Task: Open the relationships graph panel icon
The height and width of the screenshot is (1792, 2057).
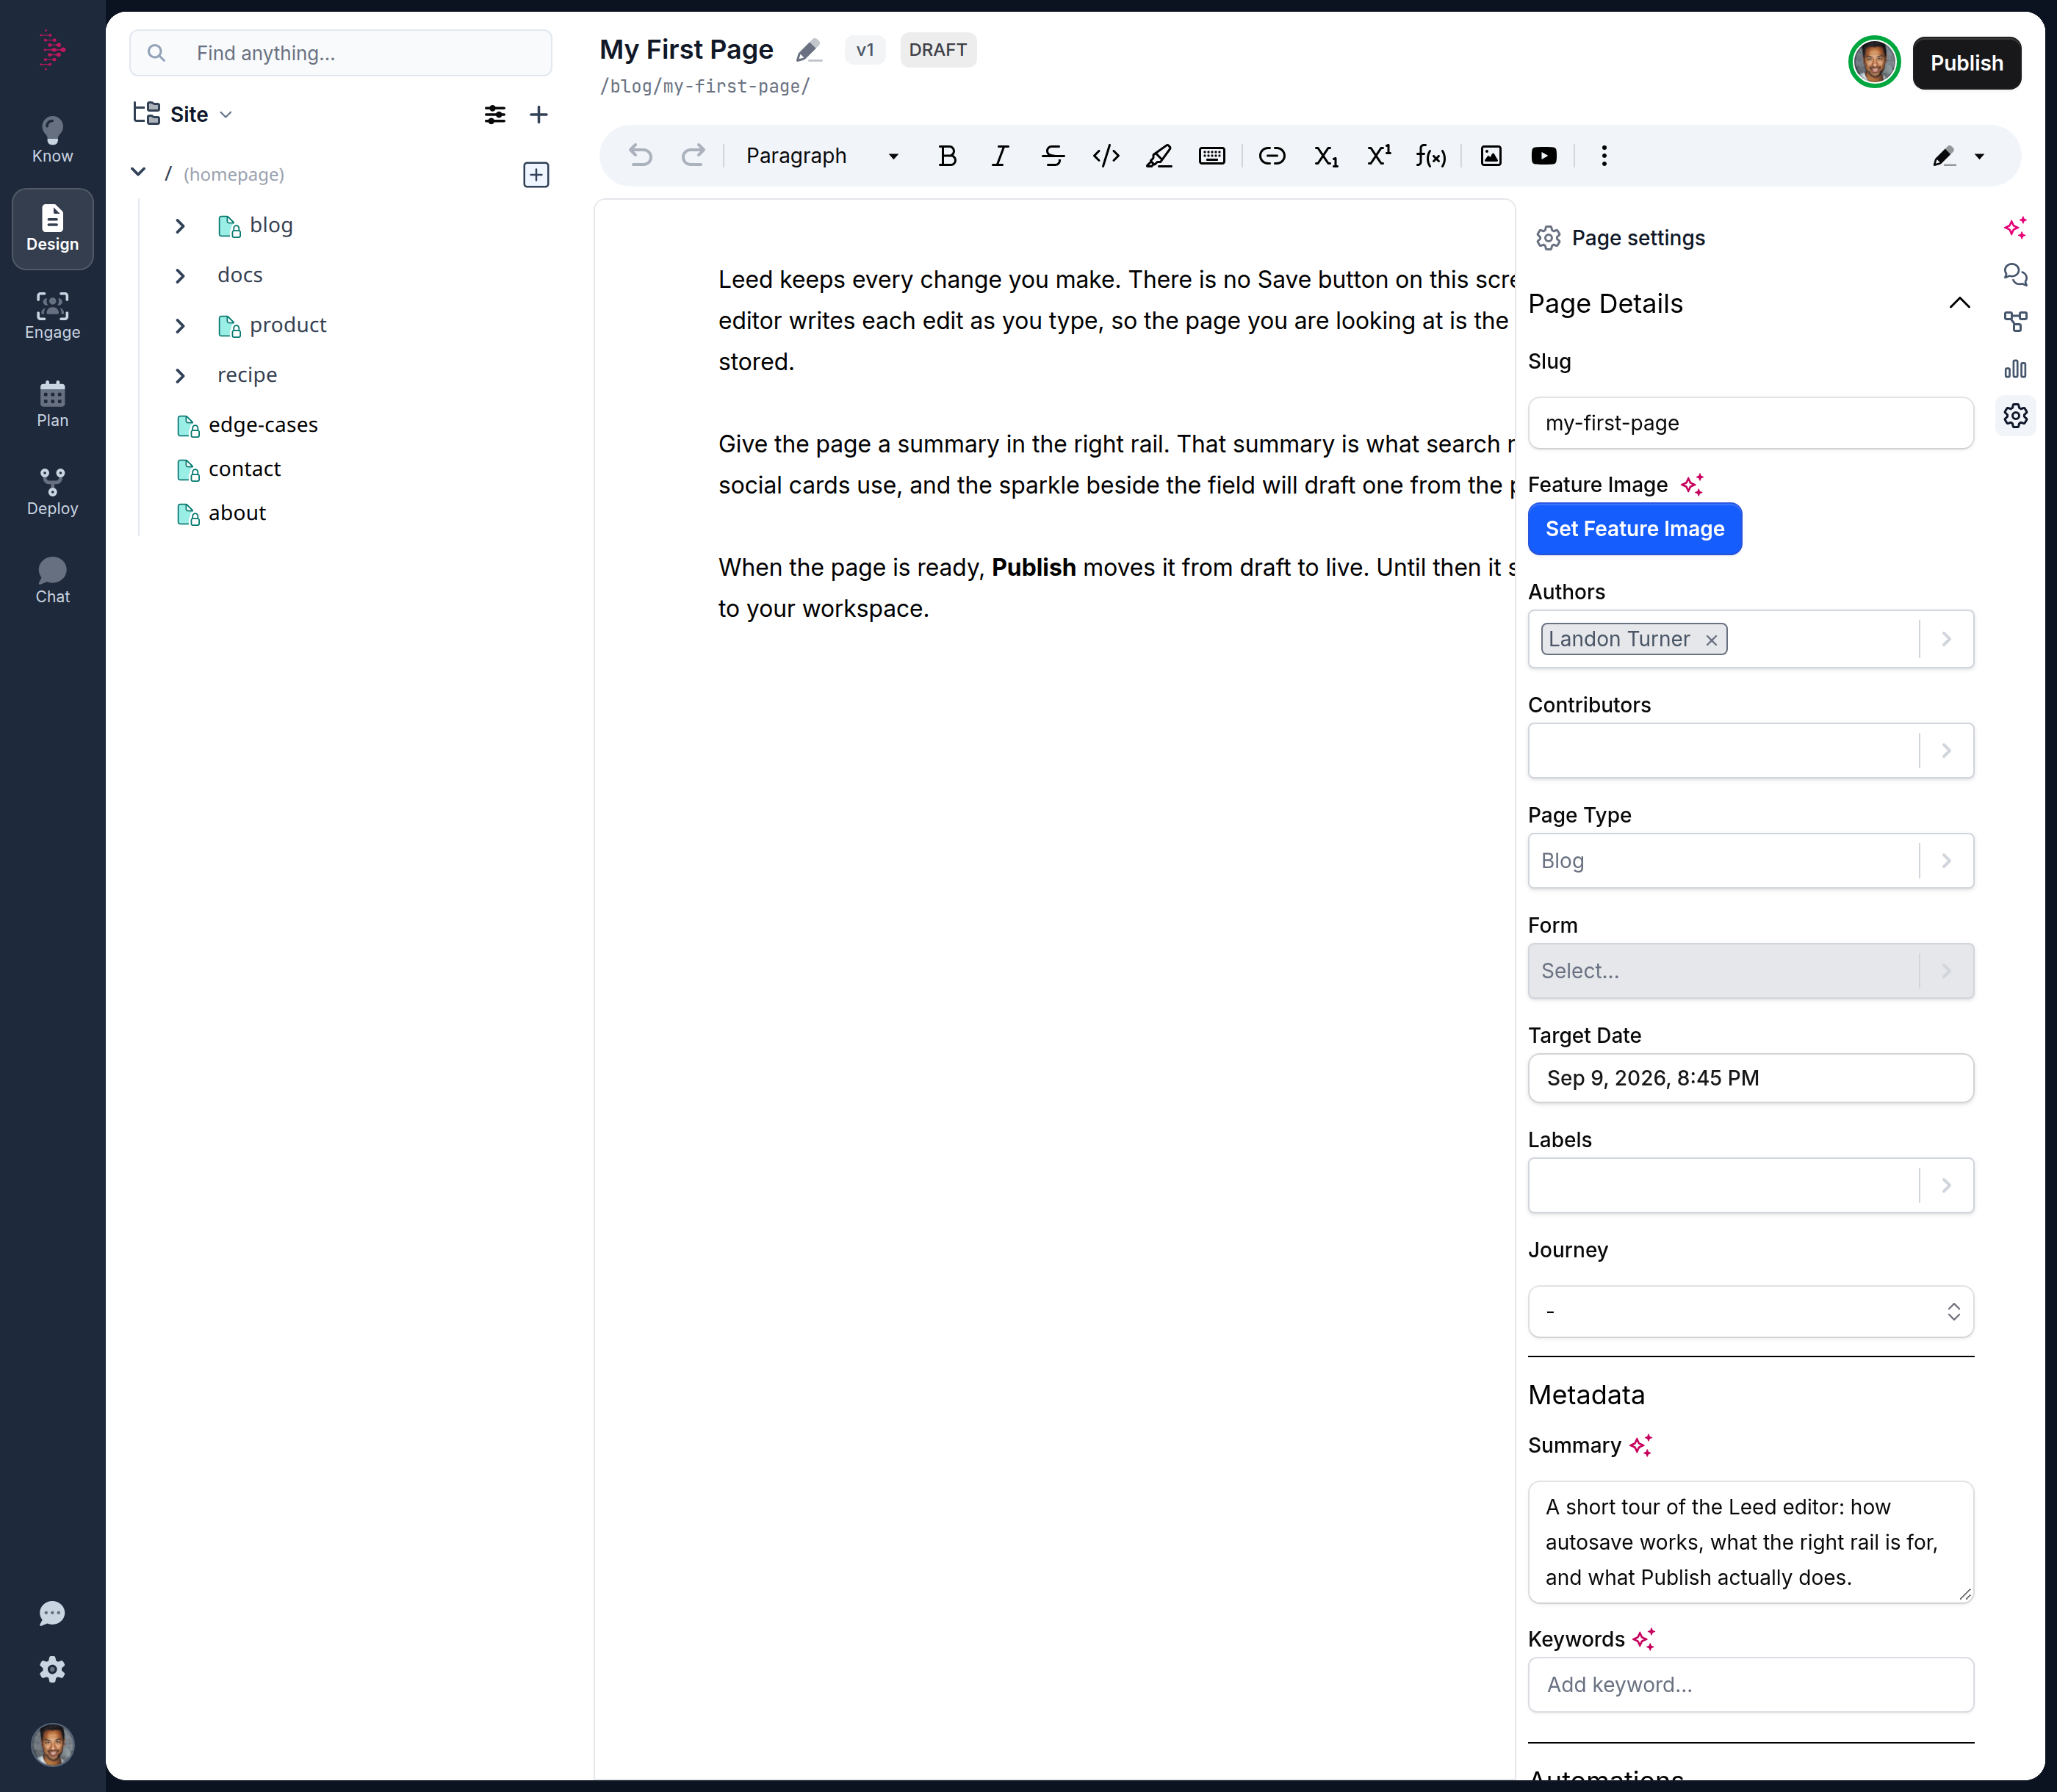Action: pos(2015,322)
